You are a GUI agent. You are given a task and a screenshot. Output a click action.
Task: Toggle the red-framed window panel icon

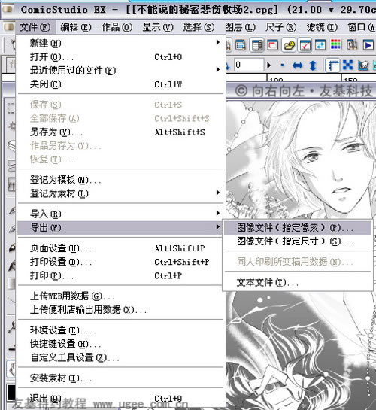coord(272,45)
